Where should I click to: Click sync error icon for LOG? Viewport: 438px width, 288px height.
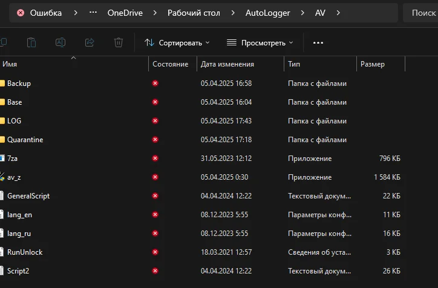pos(155,120)
